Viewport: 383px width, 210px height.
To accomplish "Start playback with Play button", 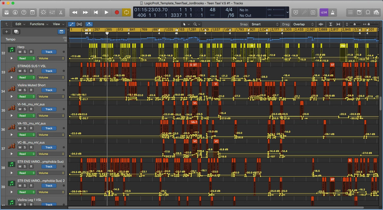I will (x=106, y=12).
